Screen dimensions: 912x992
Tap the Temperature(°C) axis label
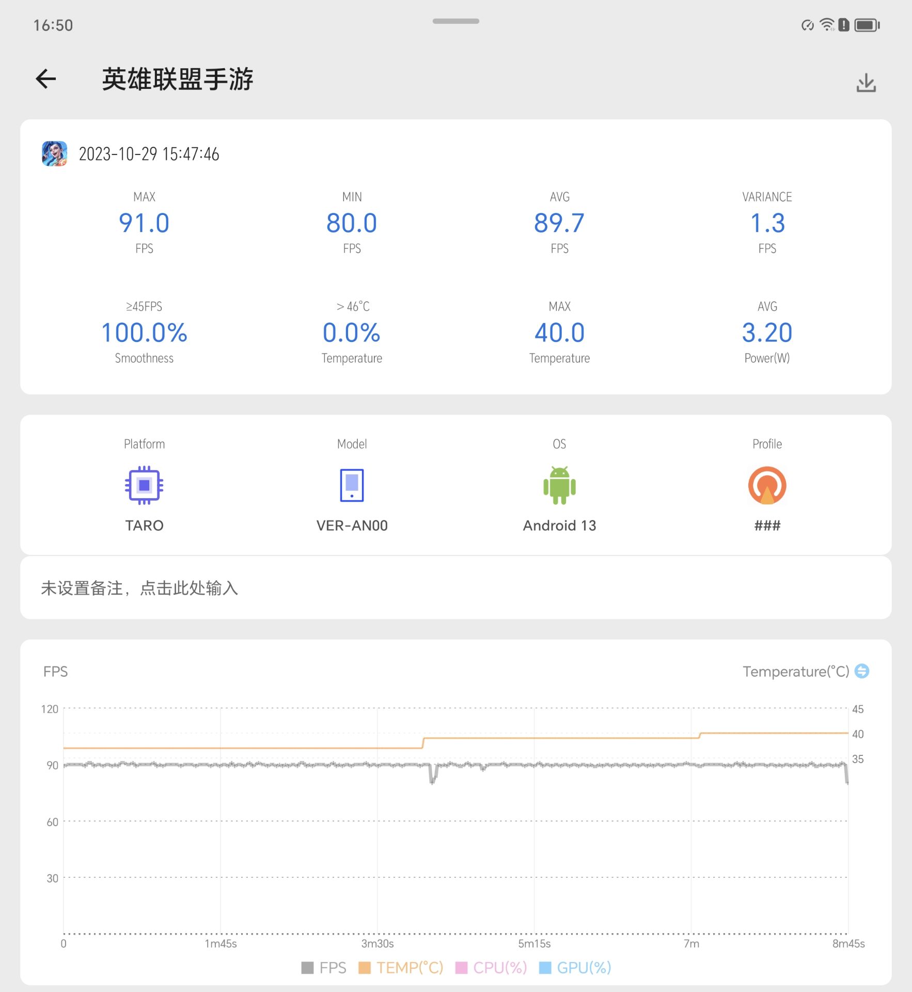click(x=796, y=671)
